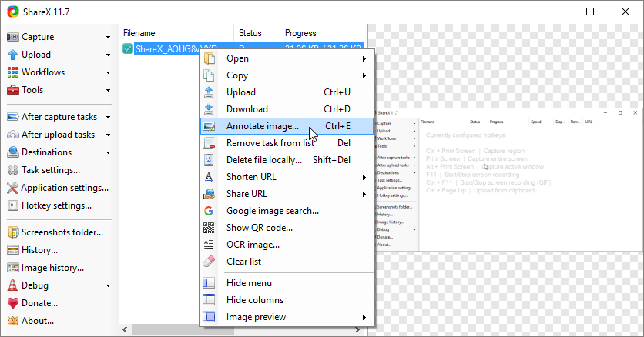
Task: Click the Clear list eraser icon
Action: pos(209,261)
